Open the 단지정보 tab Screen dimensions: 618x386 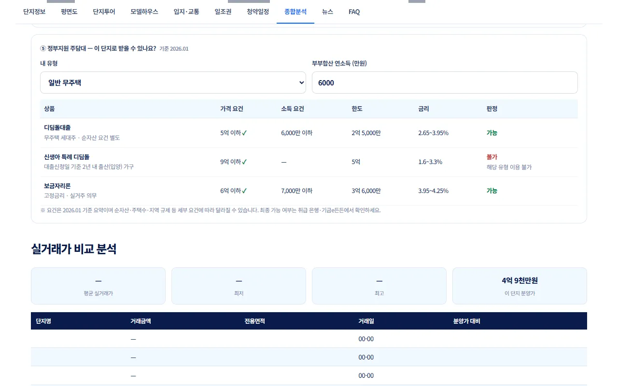click(x=34, y=12)
